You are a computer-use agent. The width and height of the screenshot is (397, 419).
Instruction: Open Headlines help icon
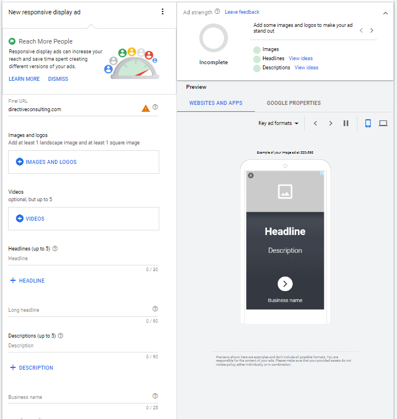click(x=55, y=249)
